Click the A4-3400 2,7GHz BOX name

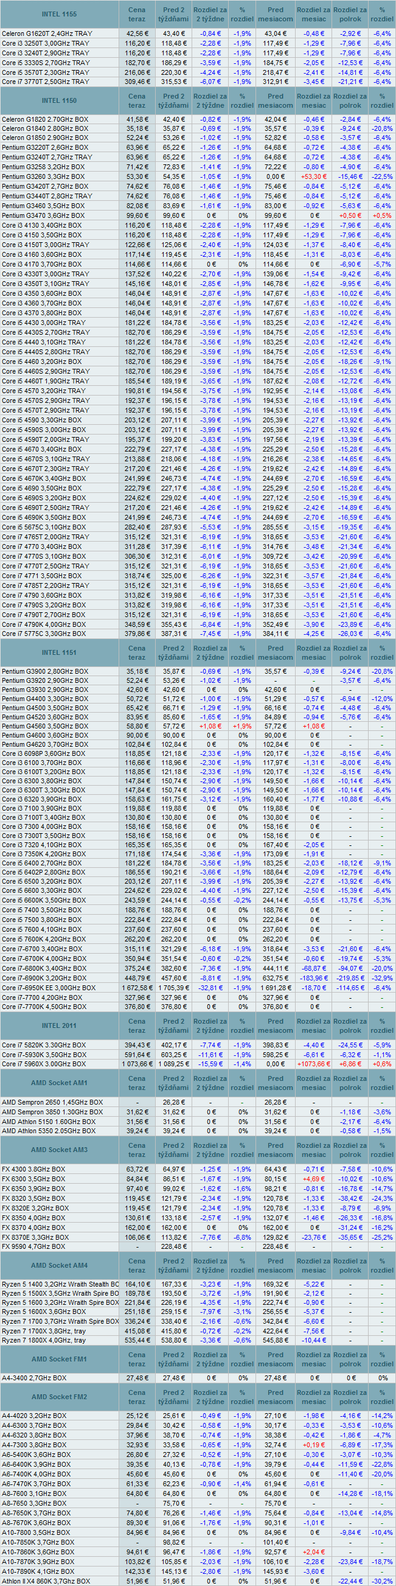click(x=34, y=1378)
